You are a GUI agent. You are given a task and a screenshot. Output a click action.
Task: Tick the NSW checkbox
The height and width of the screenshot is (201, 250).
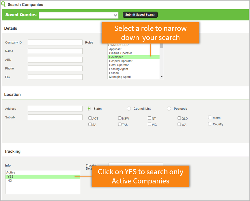(x=120, y=118)
